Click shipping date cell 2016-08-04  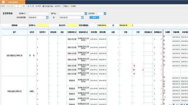94,47
